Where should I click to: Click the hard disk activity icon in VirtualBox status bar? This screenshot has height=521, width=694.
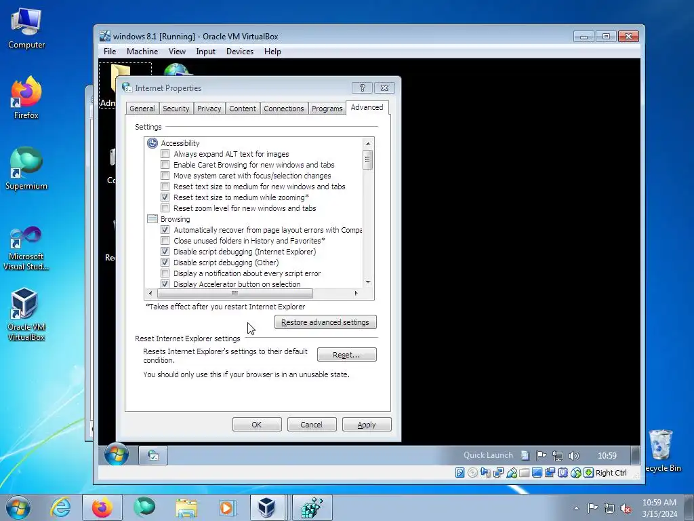pyautogui.click(x=460, y=473)
